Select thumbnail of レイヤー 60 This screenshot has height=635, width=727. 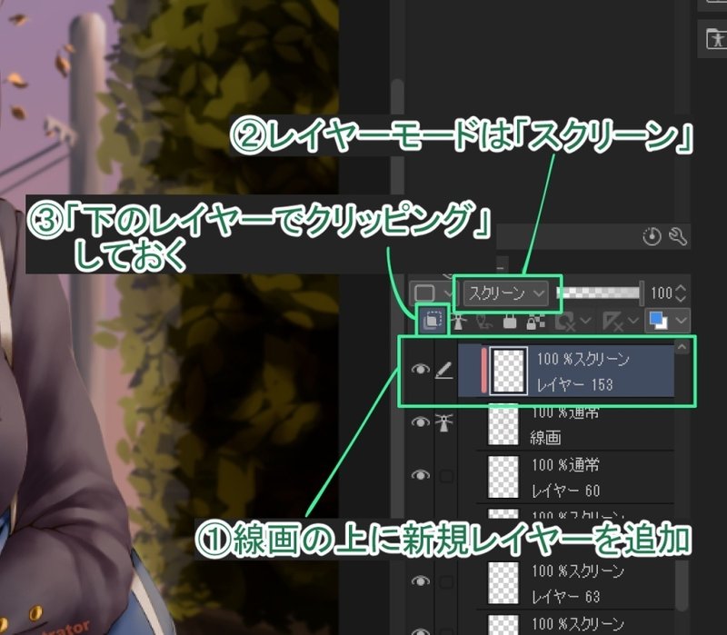coord(503,477)
